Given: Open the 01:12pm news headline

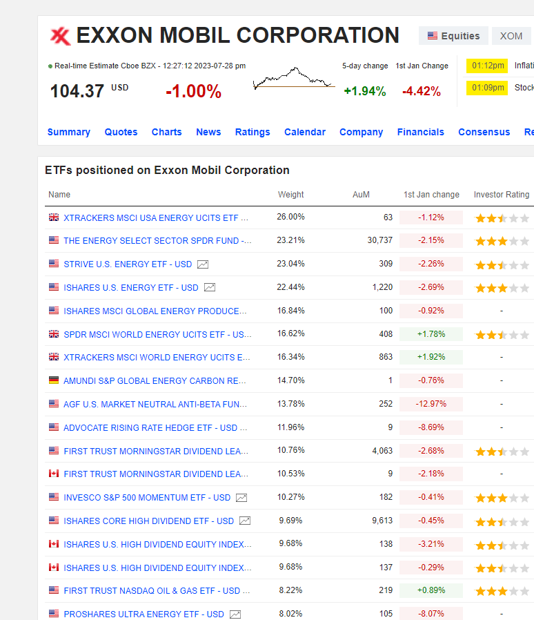Looking at the screenshot, I should (x=524, y=66).
